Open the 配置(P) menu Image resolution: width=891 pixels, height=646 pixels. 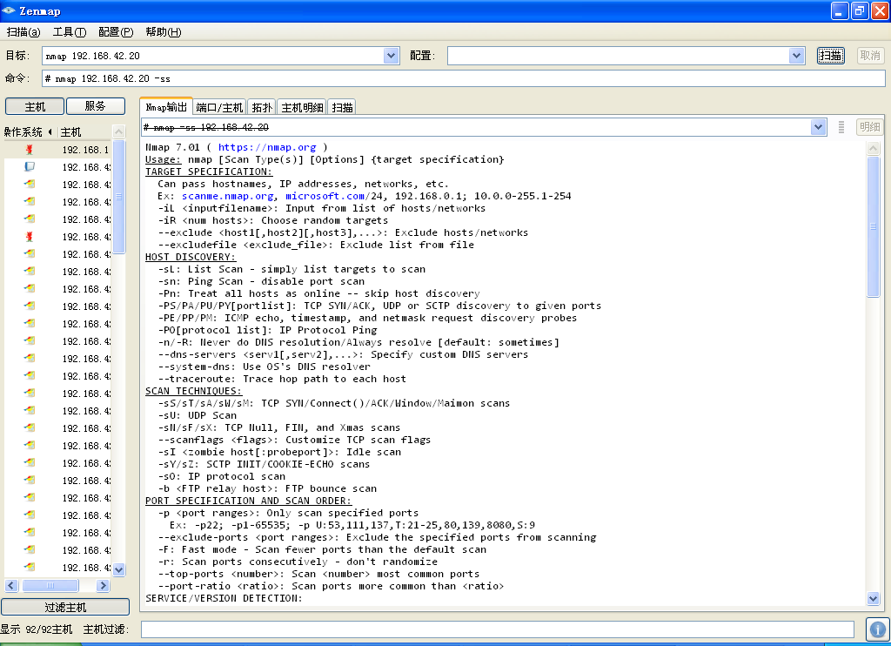116,32
